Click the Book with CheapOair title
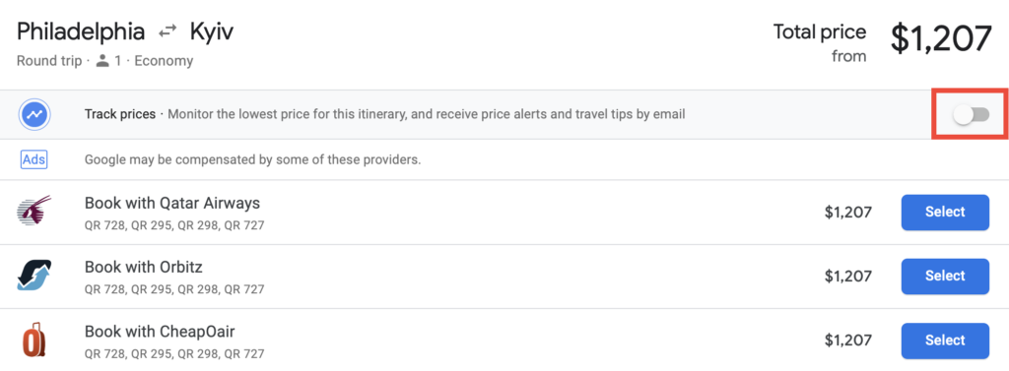Viewport: 1009px width, 371px height. point(160,332)
